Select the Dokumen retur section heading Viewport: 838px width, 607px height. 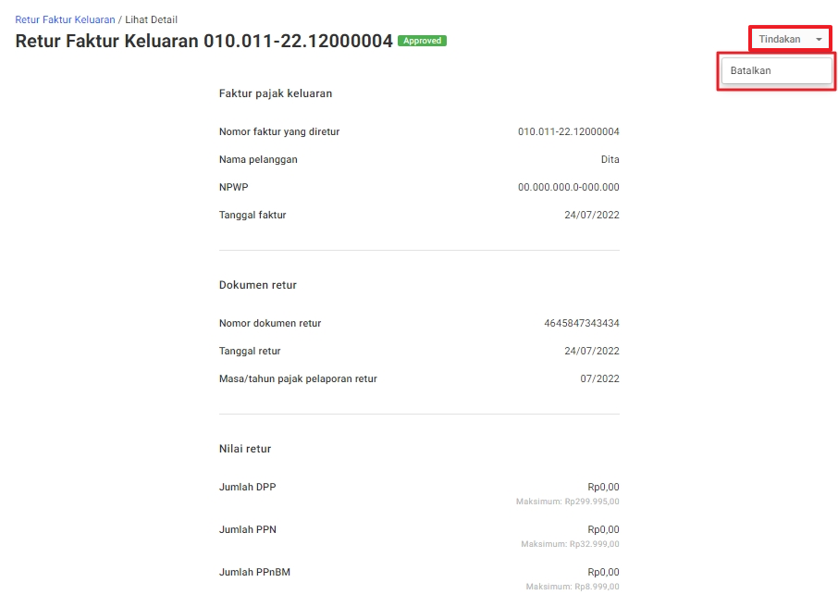pyautogui.click(x=258, y=285)
